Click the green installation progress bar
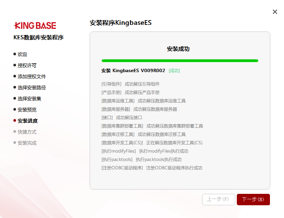 point(180,61)
